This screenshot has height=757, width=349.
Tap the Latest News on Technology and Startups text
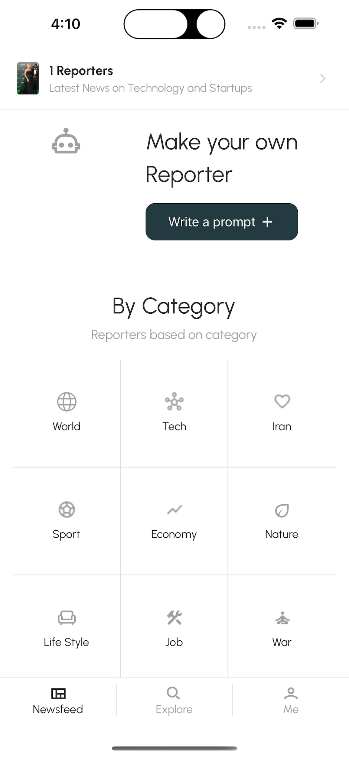coord(150,88)
